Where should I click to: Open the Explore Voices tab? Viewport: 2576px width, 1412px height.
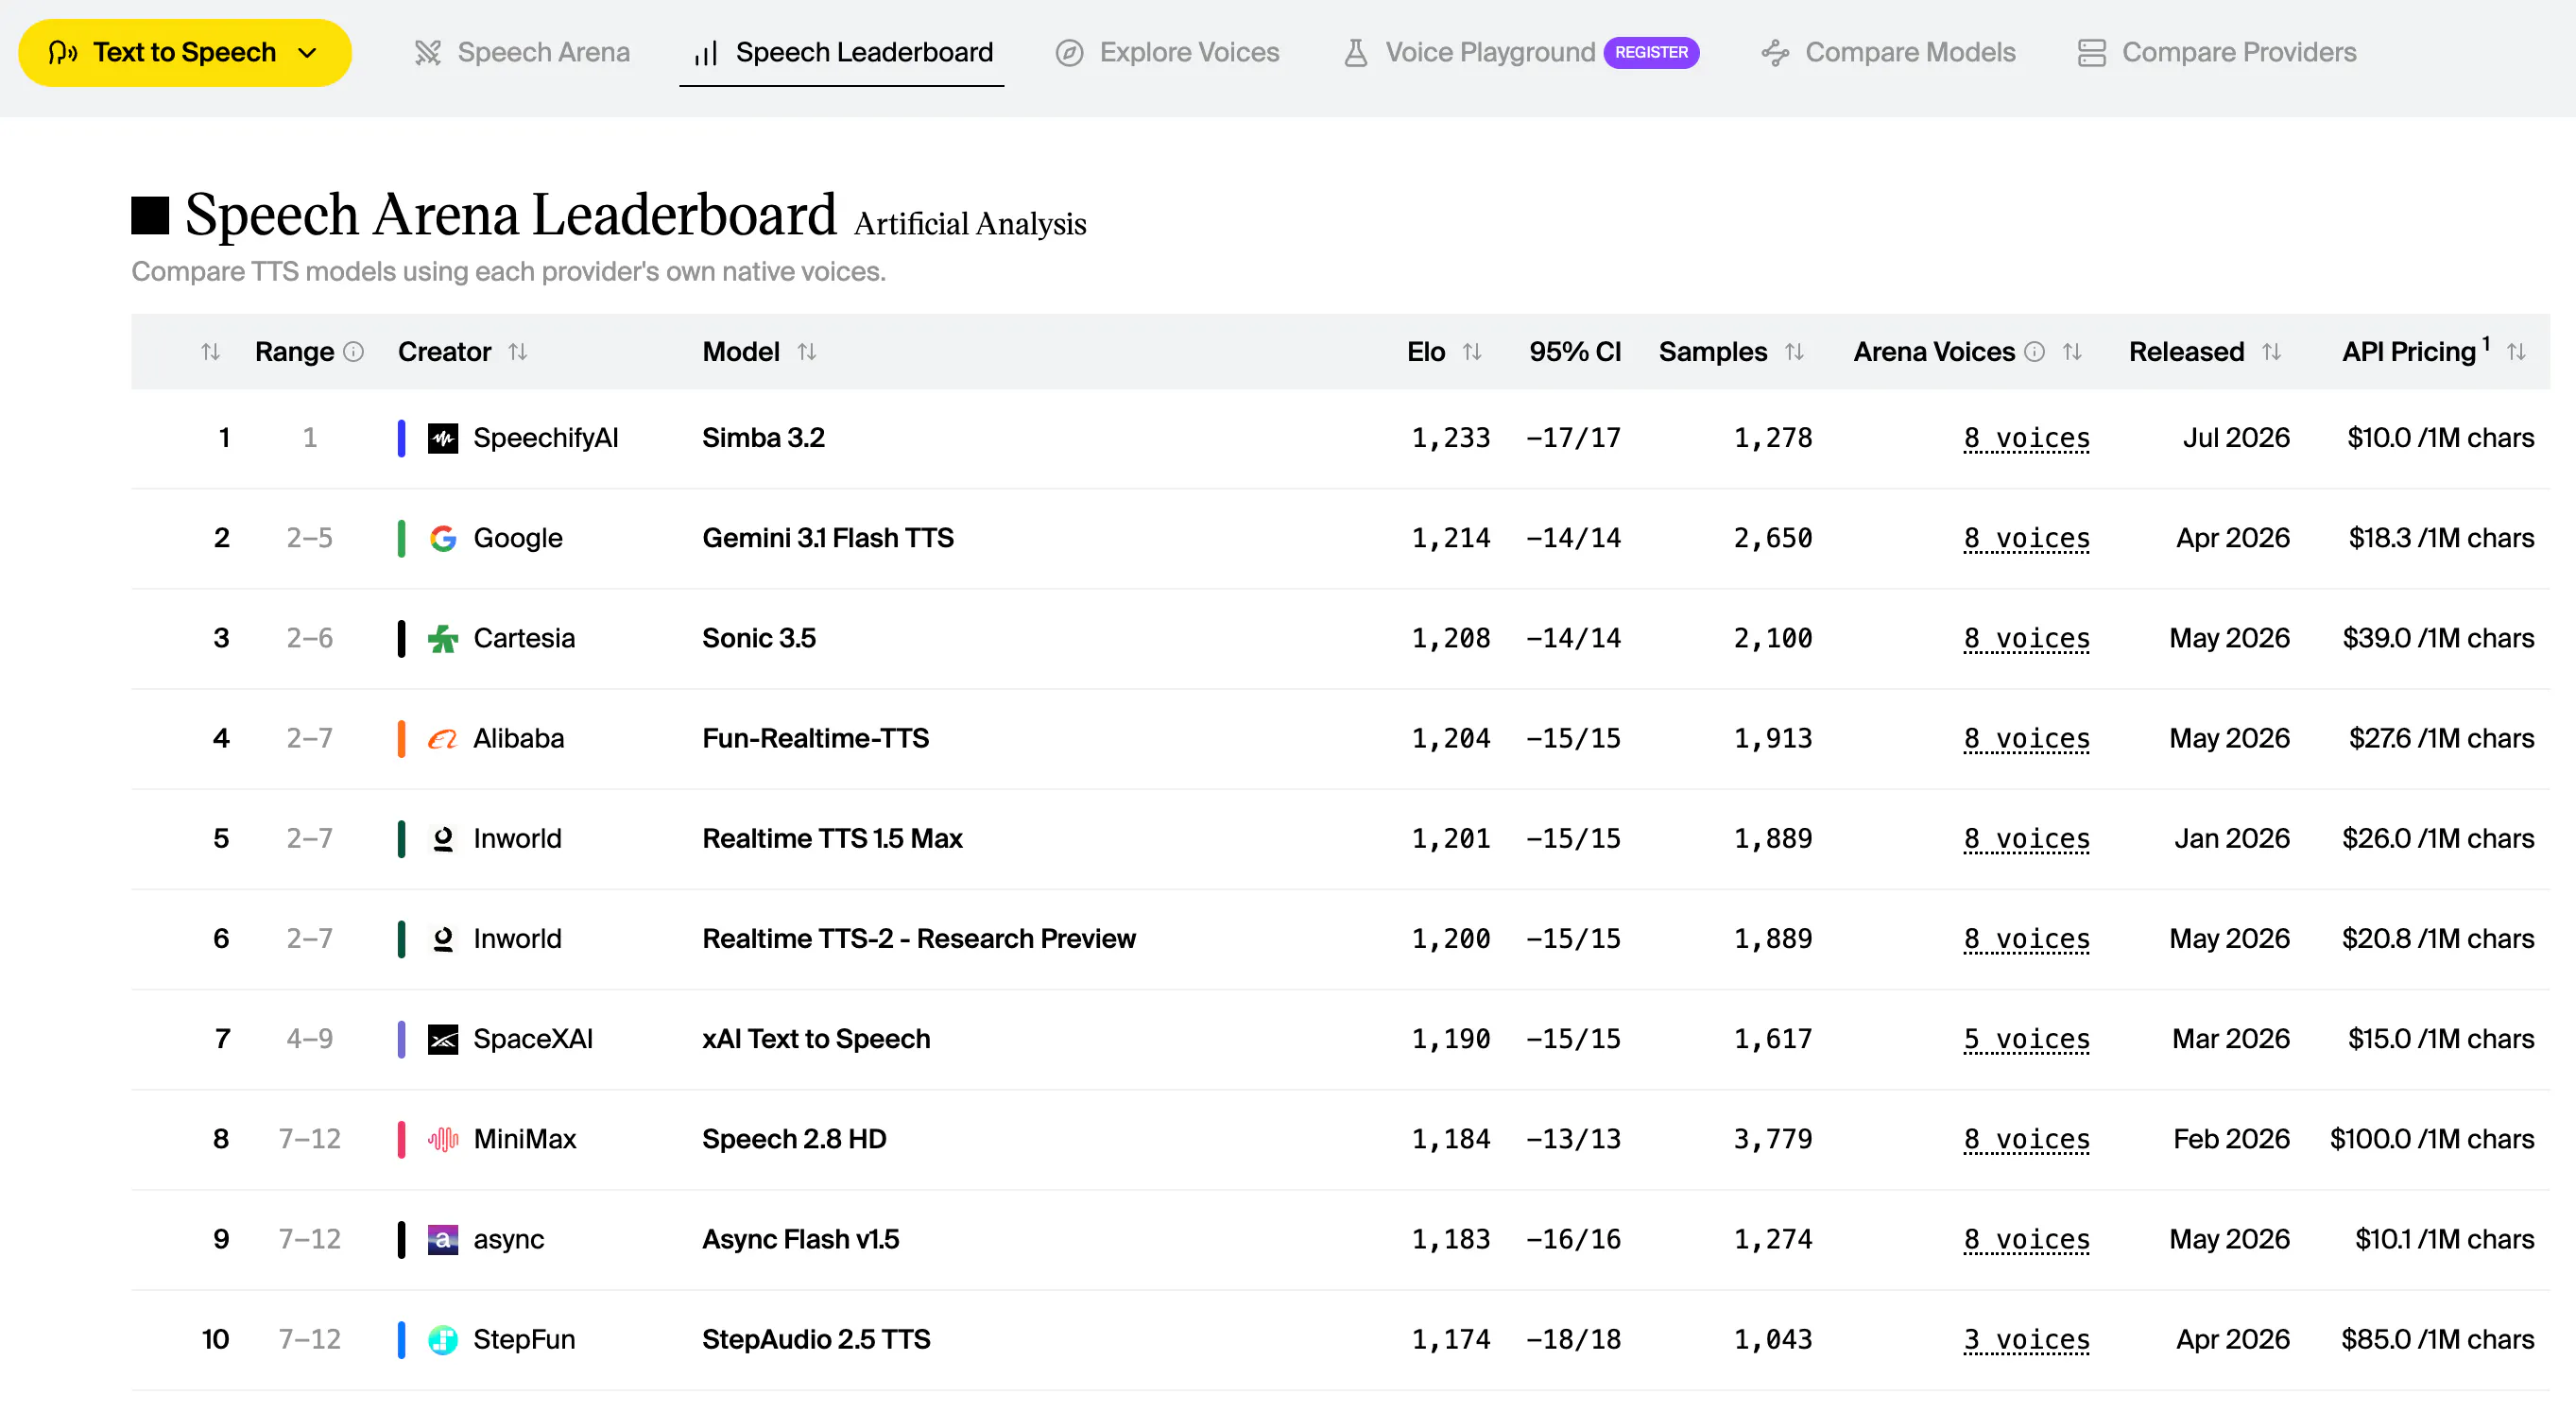(1168, 52)
